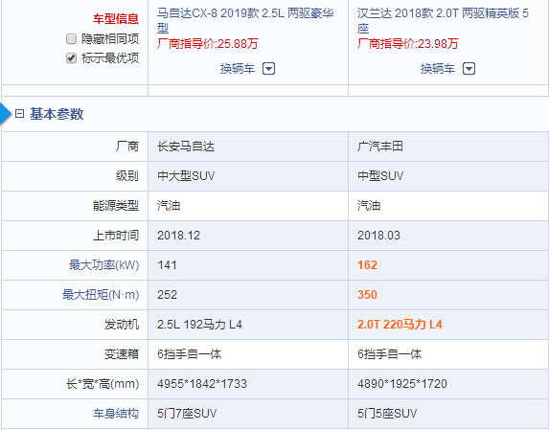The width and height of the screenshot is (549, 430).
Task: Open 汉兰达 2018款 2.0T 两驱精英版 link
Action: point(443,20)
